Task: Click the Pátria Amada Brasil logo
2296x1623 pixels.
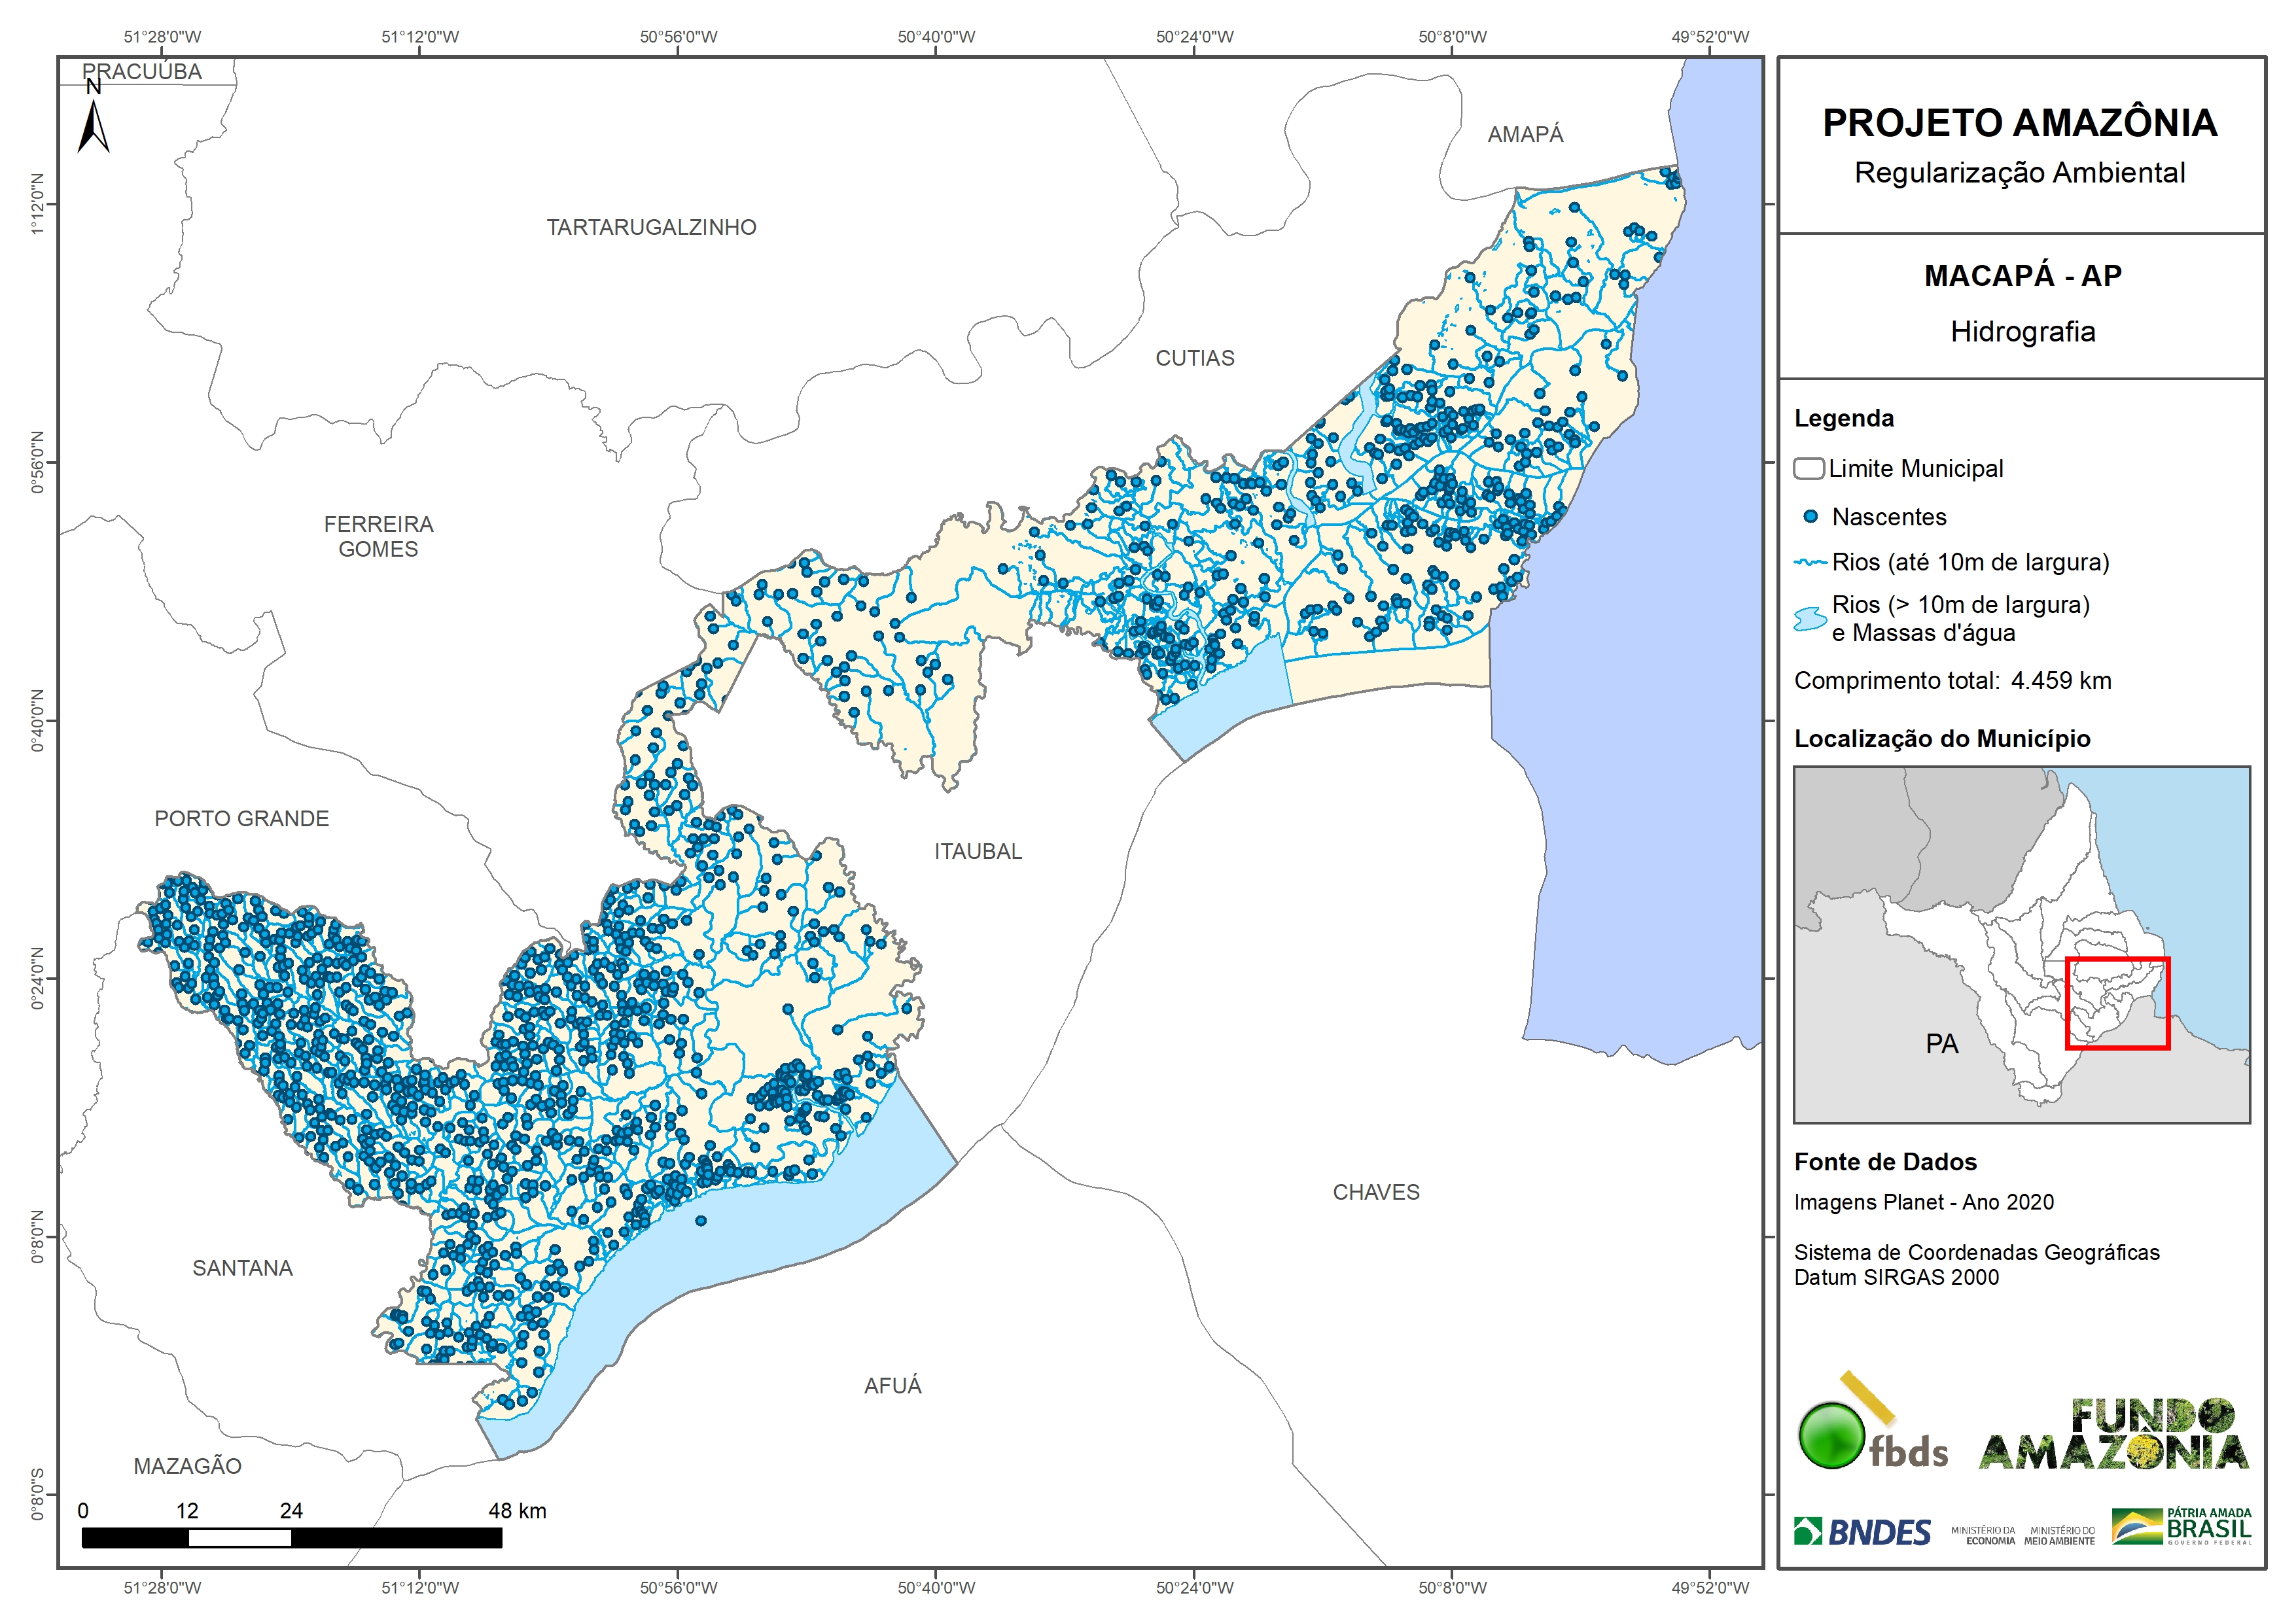Action: 2182,1527
